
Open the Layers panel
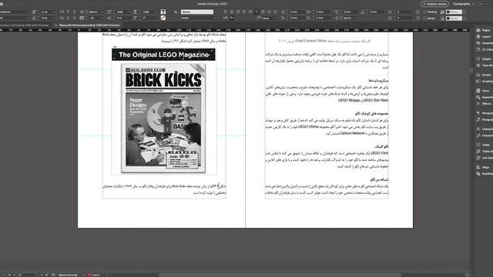coord(484,37)
